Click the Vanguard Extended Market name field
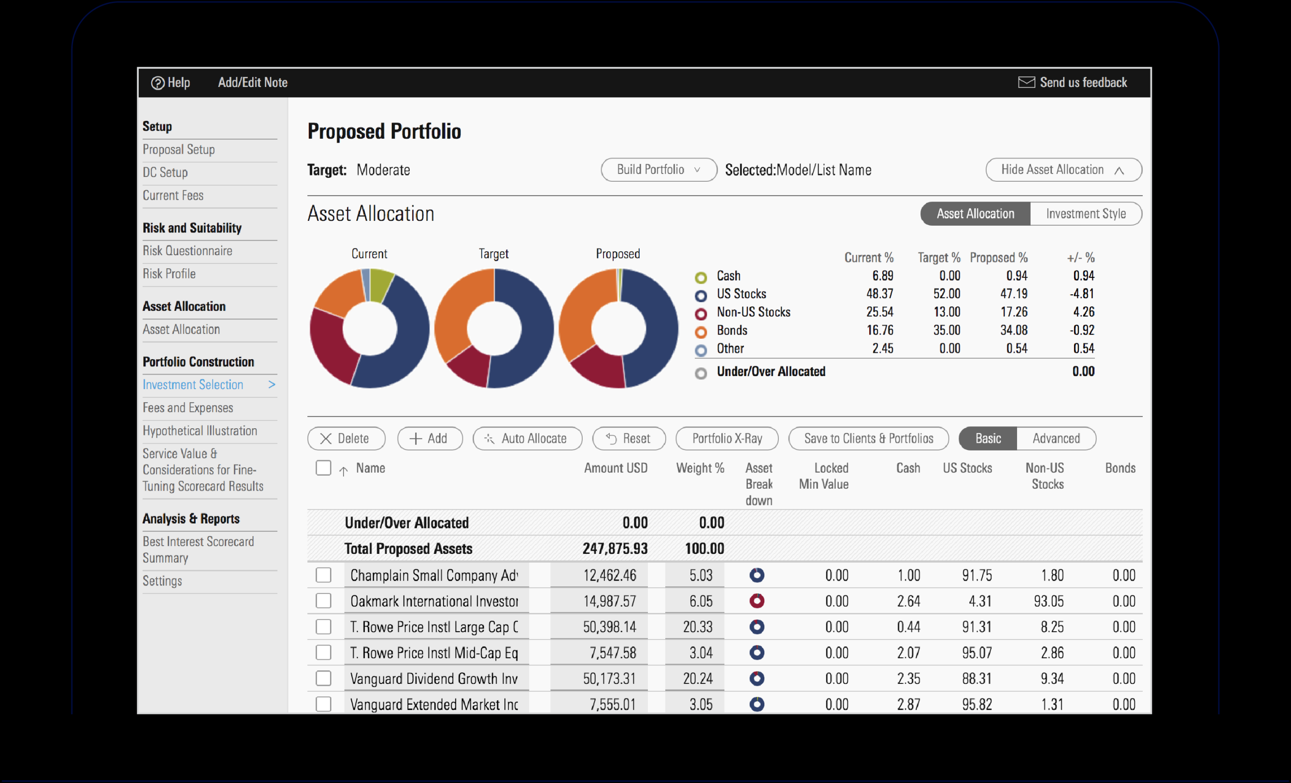Image resolution: width=1291 pixels, height=783 pixels. tap(436, 704)
